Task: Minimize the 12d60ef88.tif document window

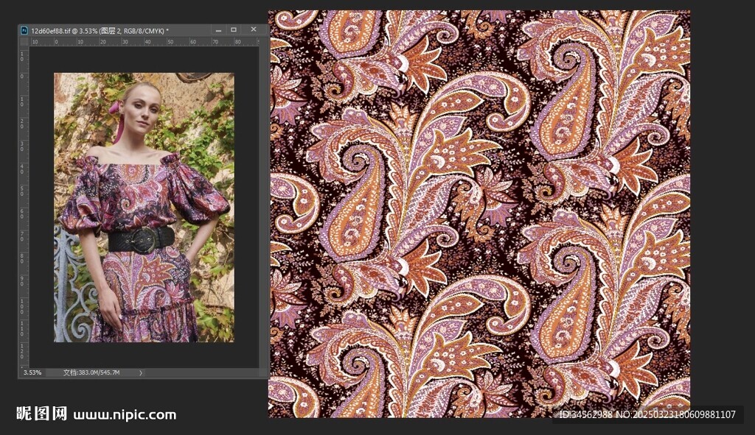Action: click(218, 30)
